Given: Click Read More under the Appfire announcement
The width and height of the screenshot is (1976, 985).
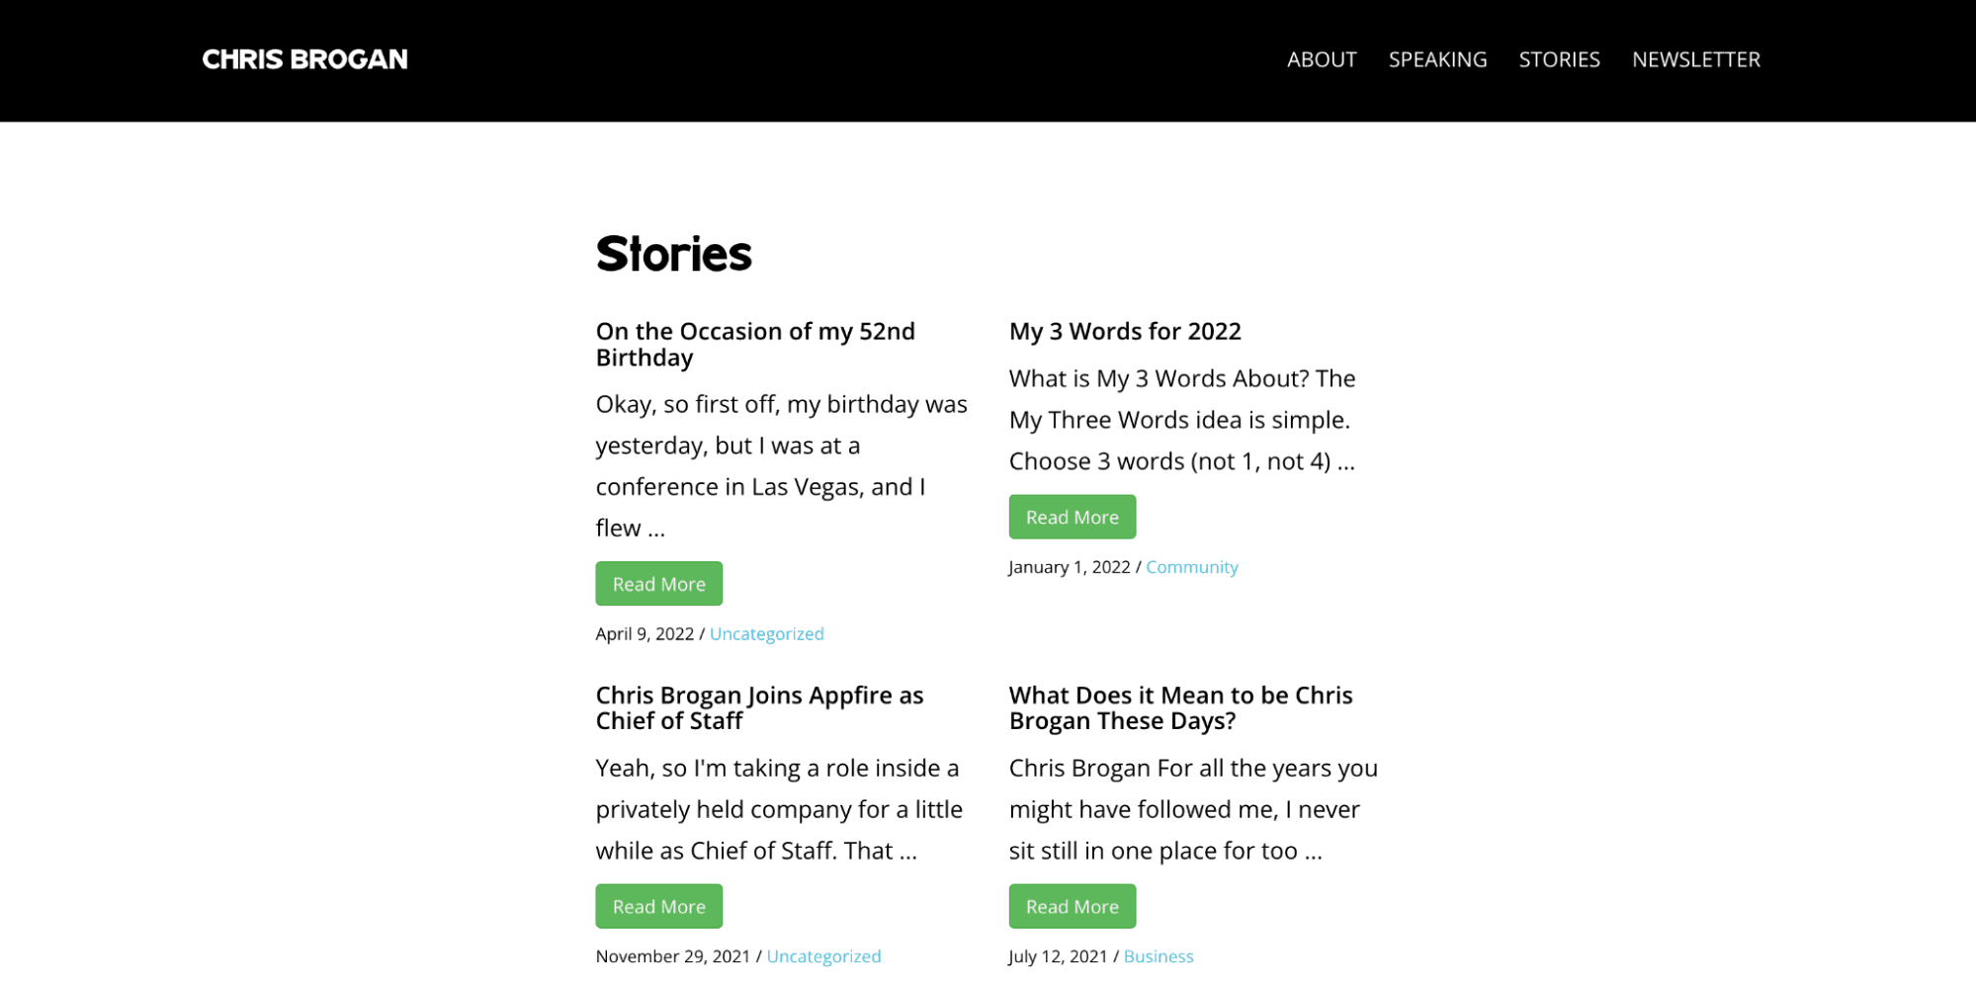Looking at the screenshot, I should tap(658, 906).
